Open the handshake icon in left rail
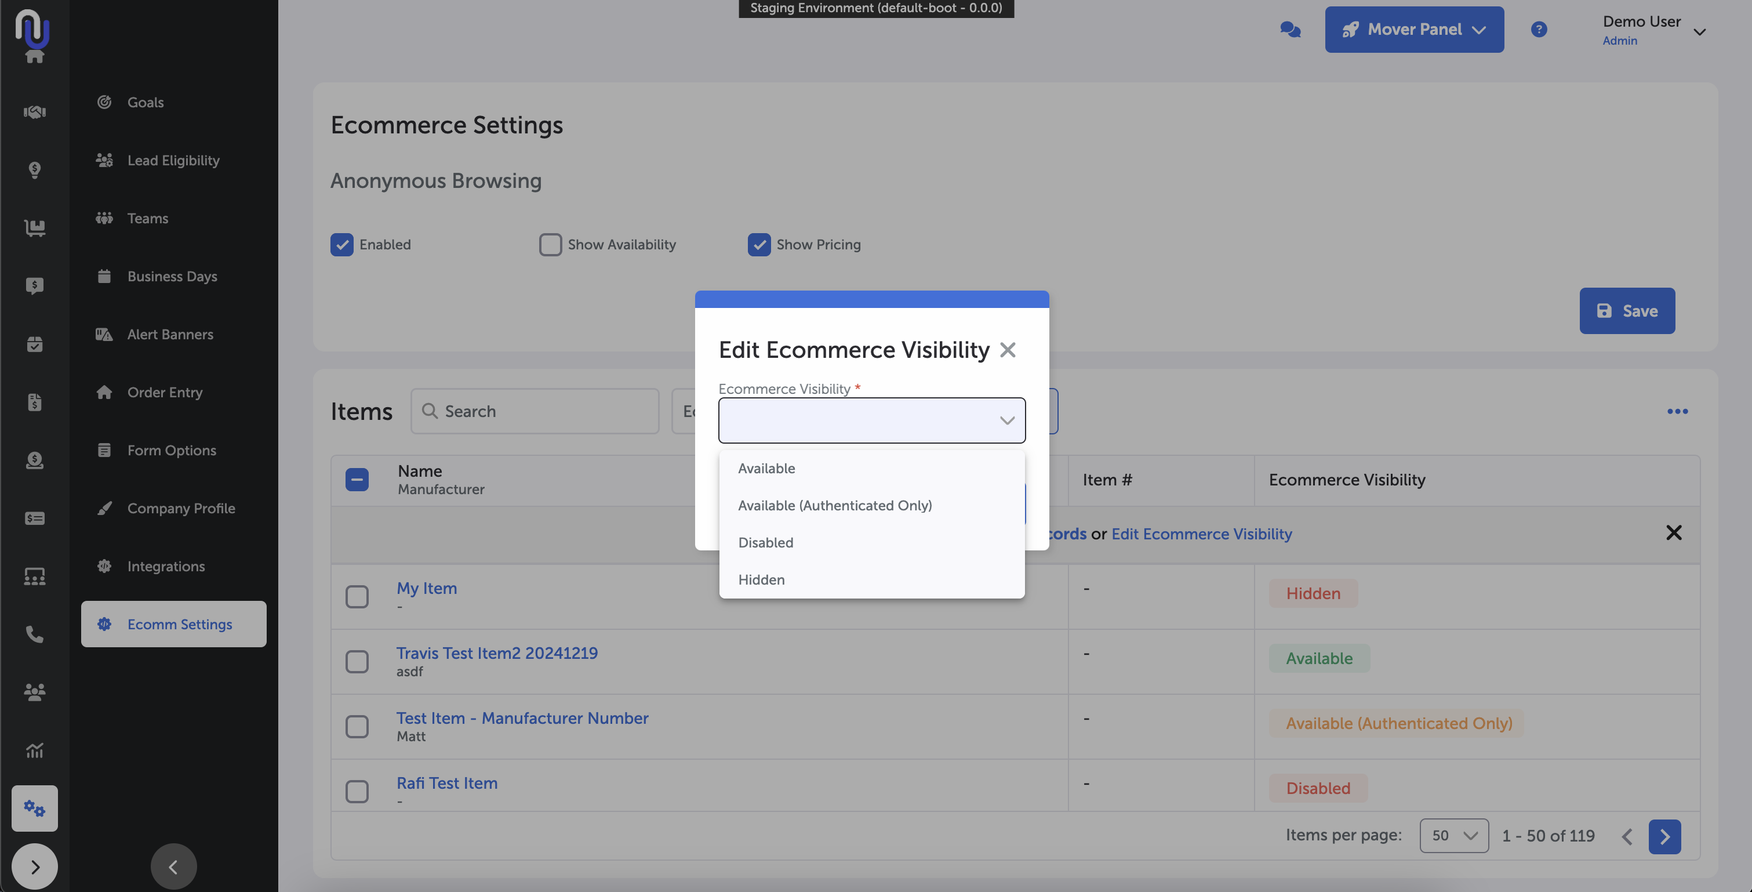This screenshot has width=1752, height=892. pyautogui.click(x=35, y=111)
